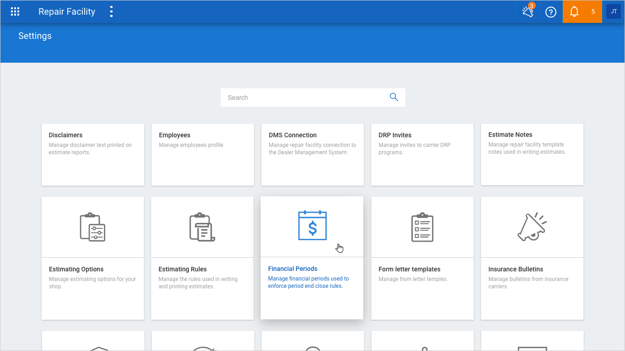Click the Insurance Bulletins megaphone icon
Image resolution: width=625 pixels, height=351 pixels.
(x=532, y=227)
